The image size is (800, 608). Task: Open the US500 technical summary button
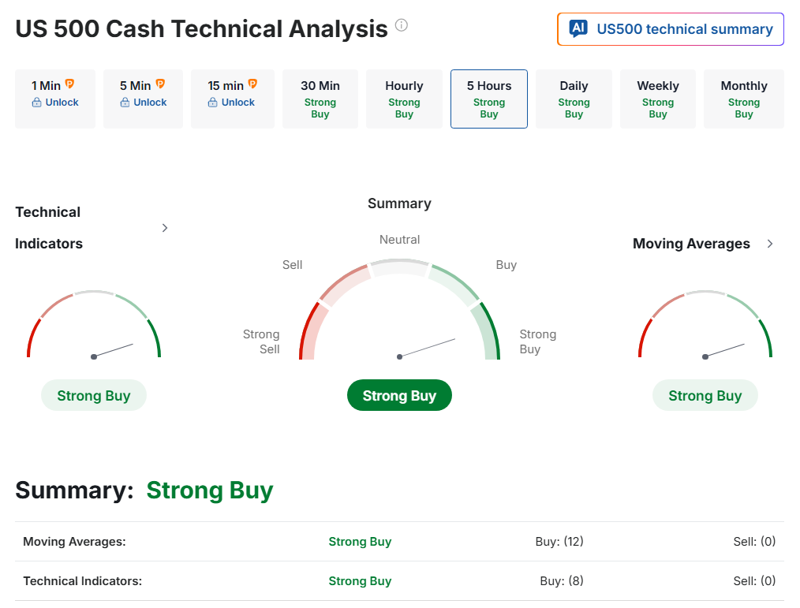(x=671, y=29)
